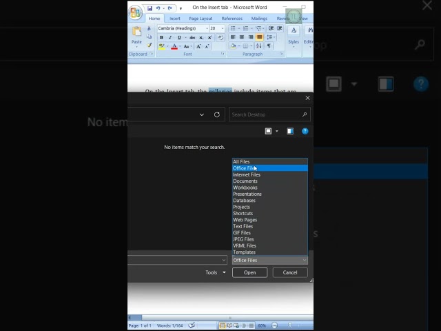Sort the selected text
Image resolution: width=441 pixels, height=331 pixels.
[x=259, y=46]
